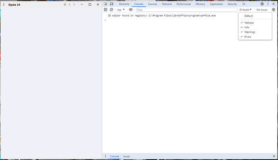Click the OO editor found log message
This screenshot has height=160, width=278.
tap(162, 15)
